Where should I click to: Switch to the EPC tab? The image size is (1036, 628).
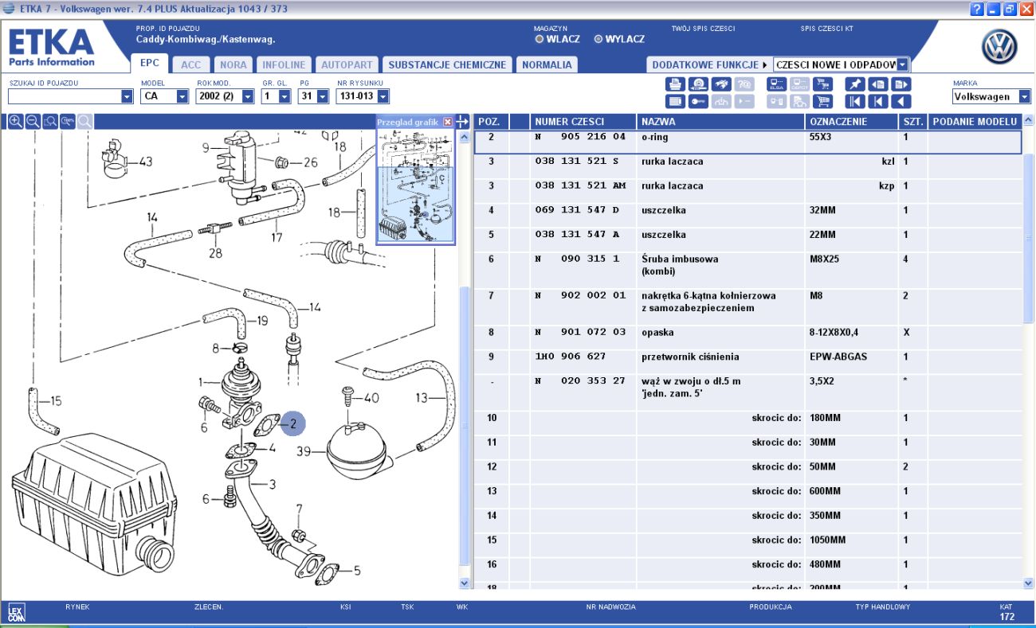(x=149, y=64)
